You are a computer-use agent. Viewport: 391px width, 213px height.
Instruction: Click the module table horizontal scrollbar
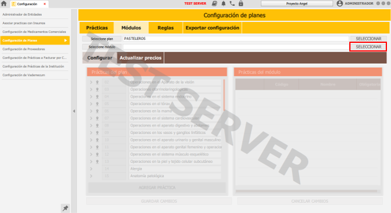[x=306, y=191]
